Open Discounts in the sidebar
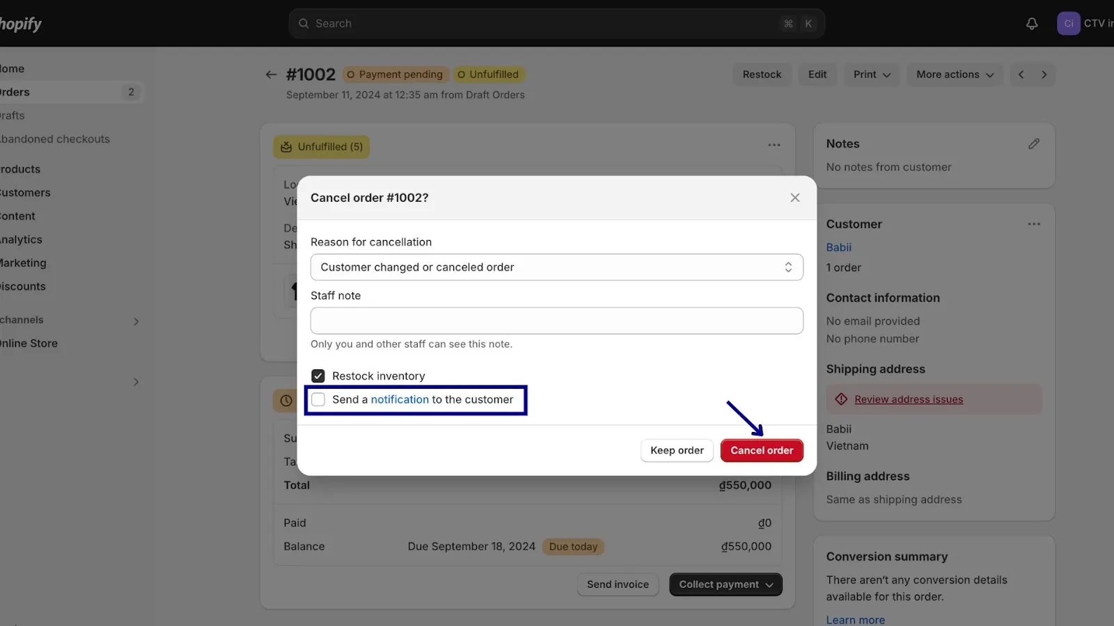Image resolution: width=1114 pixels, height=626 pixels. tap(23, 287)
